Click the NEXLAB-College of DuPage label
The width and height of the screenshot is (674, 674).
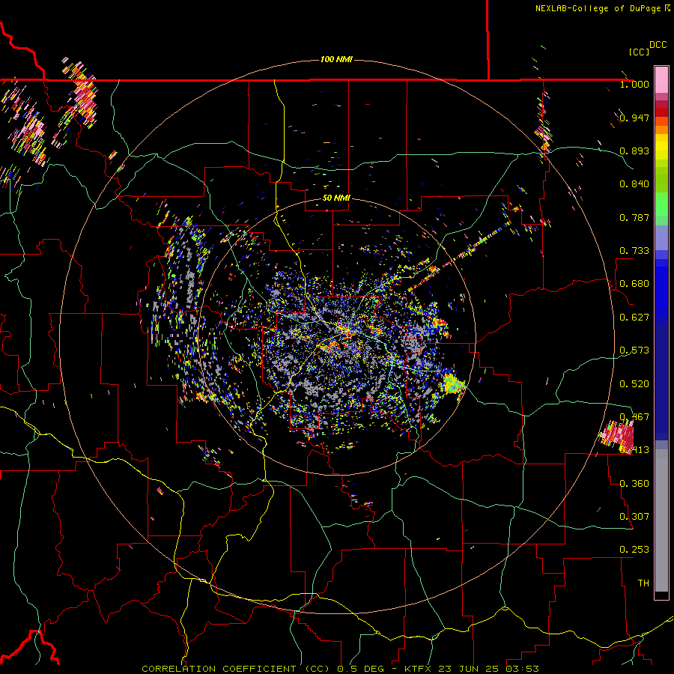click(x=598, y=8)
